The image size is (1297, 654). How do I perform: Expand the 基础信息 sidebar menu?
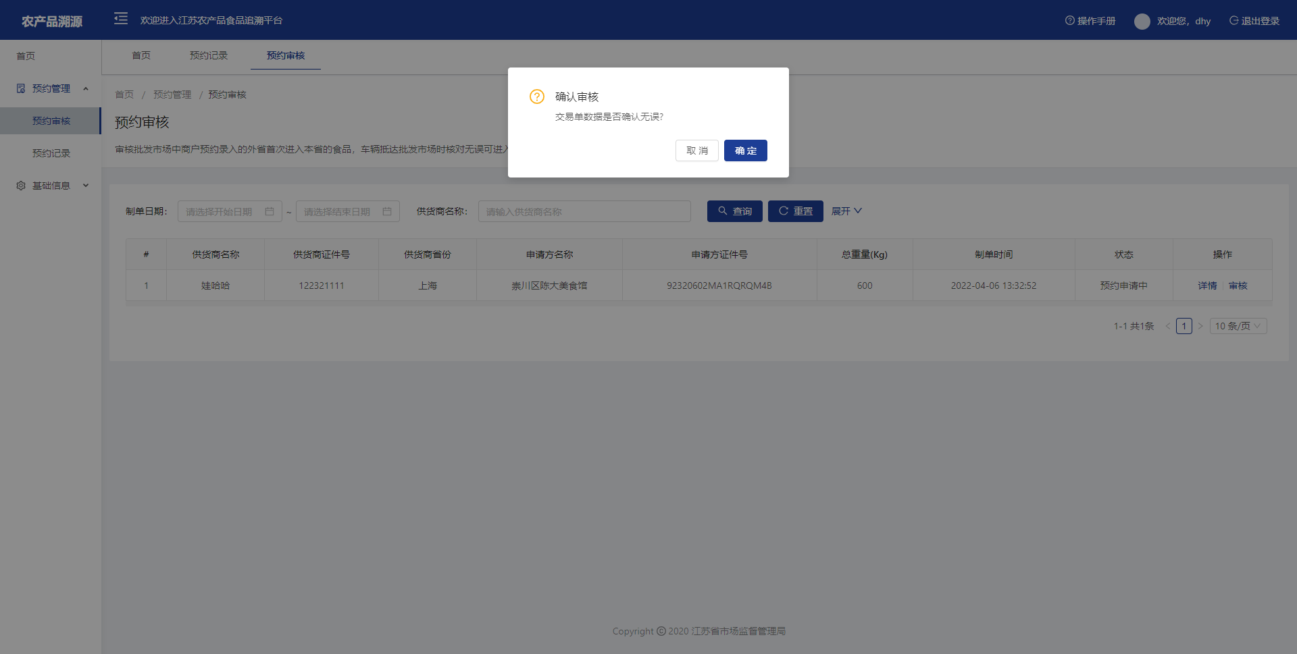tap(86, 186)
